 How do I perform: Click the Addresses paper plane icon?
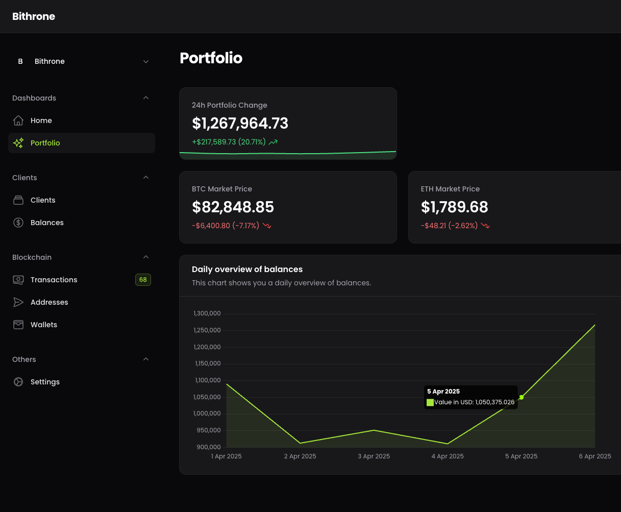[18, 302]
